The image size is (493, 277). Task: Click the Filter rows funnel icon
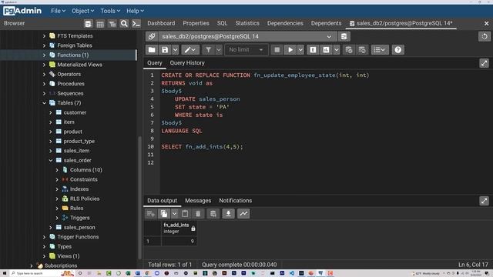pyautogui.click(x=208, y=49)
